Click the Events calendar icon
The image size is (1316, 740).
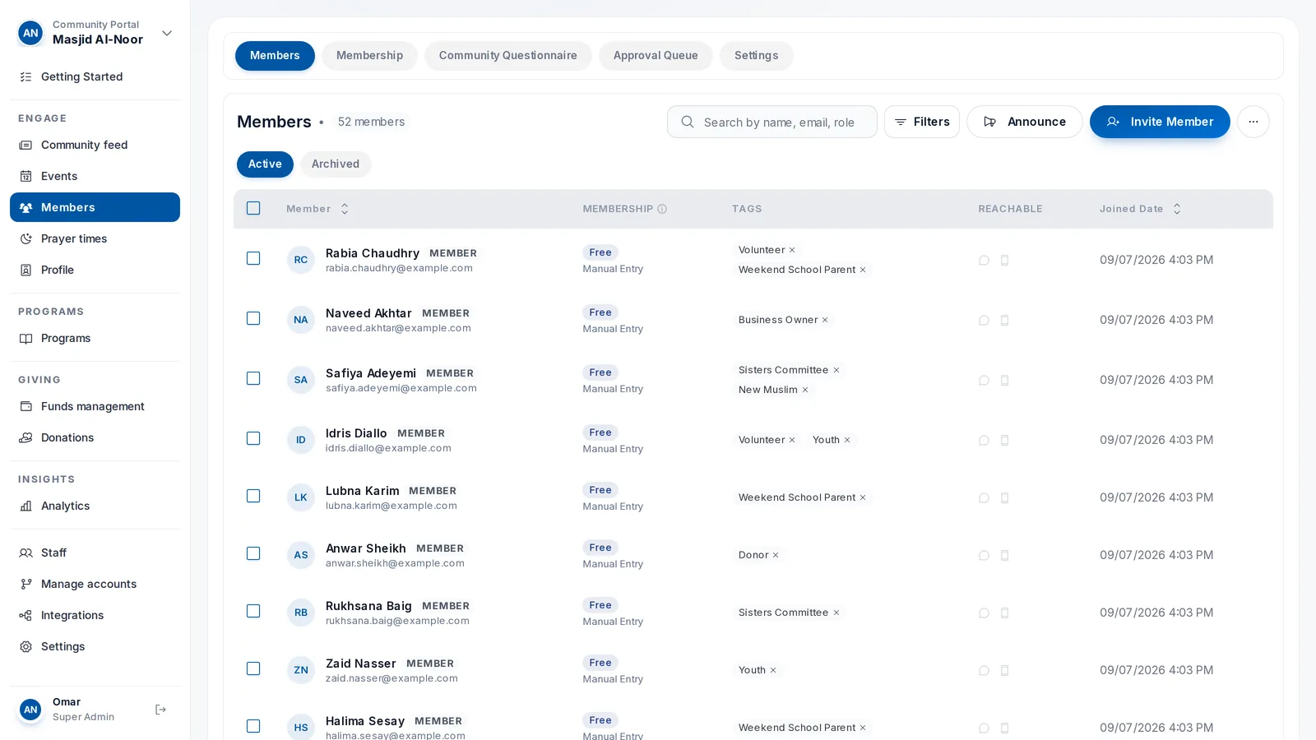pos(25,176)
